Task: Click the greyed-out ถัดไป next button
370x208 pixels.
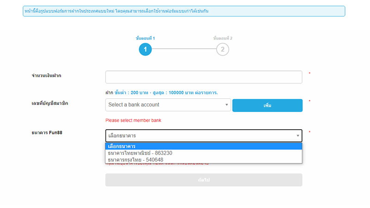Action: coord(203,180)
